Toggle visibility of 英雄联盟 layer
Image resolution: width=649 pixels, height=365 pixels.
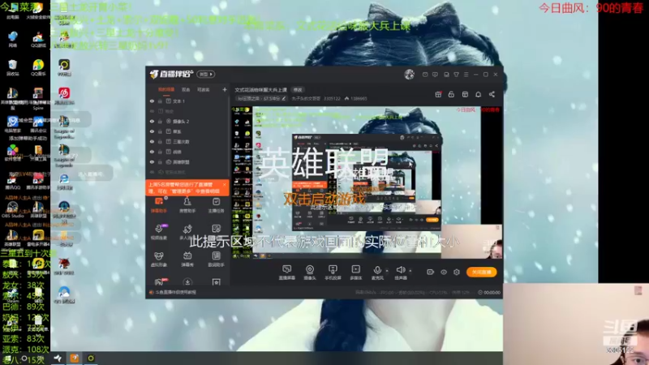click(152, 161)
